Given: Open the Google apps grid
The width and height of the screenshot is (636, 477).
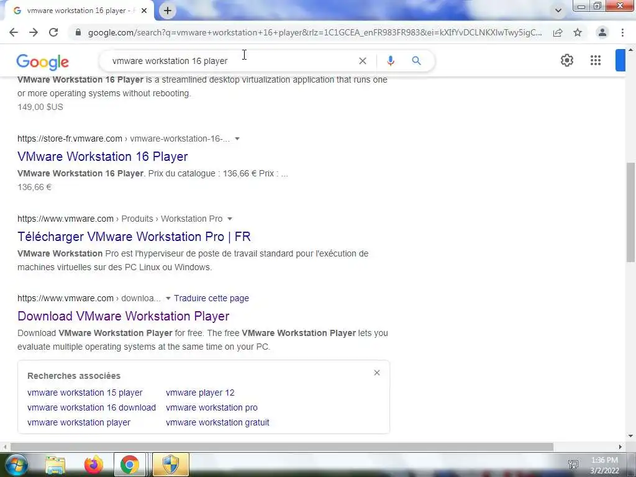Looking at the screenshot, I should (596, 60).
